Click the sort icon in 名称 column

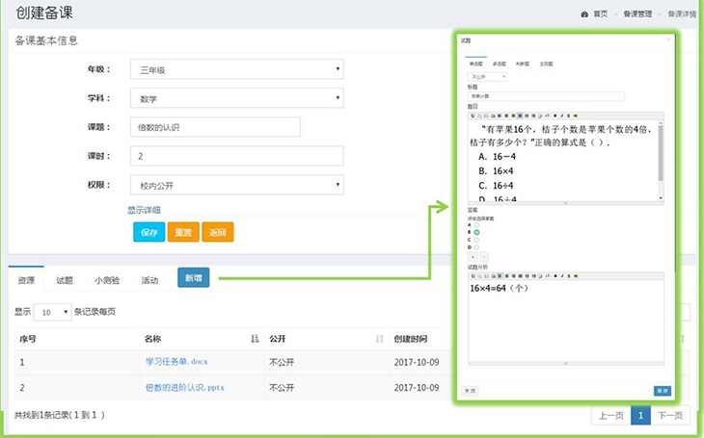255,339
